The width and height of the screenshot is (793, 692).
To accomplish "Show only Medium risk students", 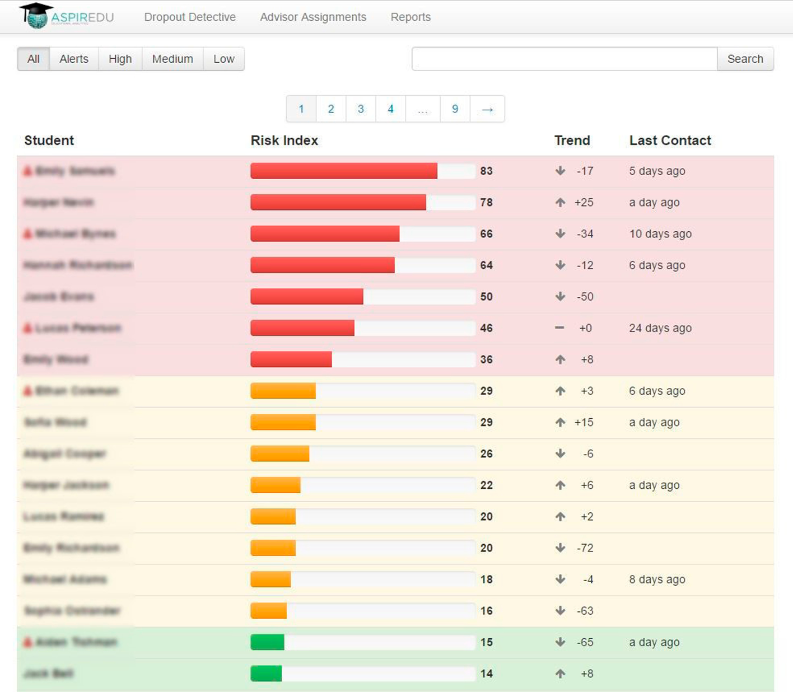I will [x=172, y=59].
